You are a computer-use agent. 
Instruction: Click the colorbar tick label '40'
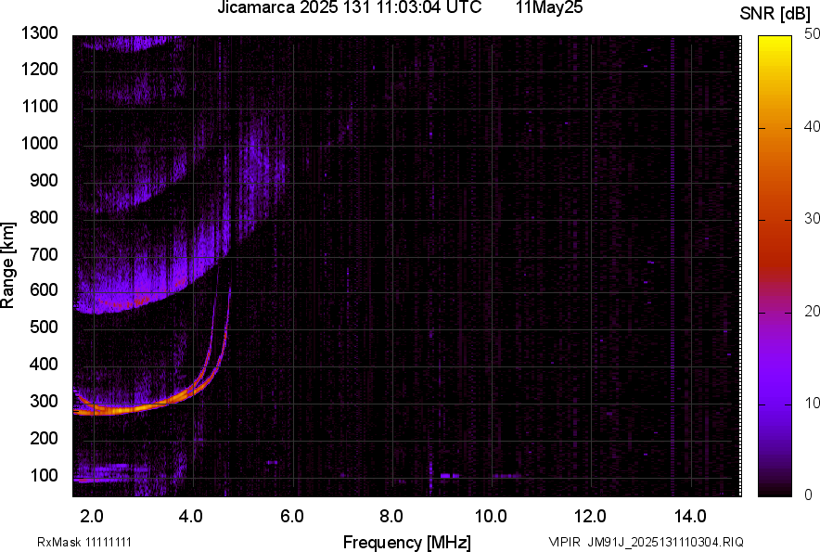coord(813,126)
